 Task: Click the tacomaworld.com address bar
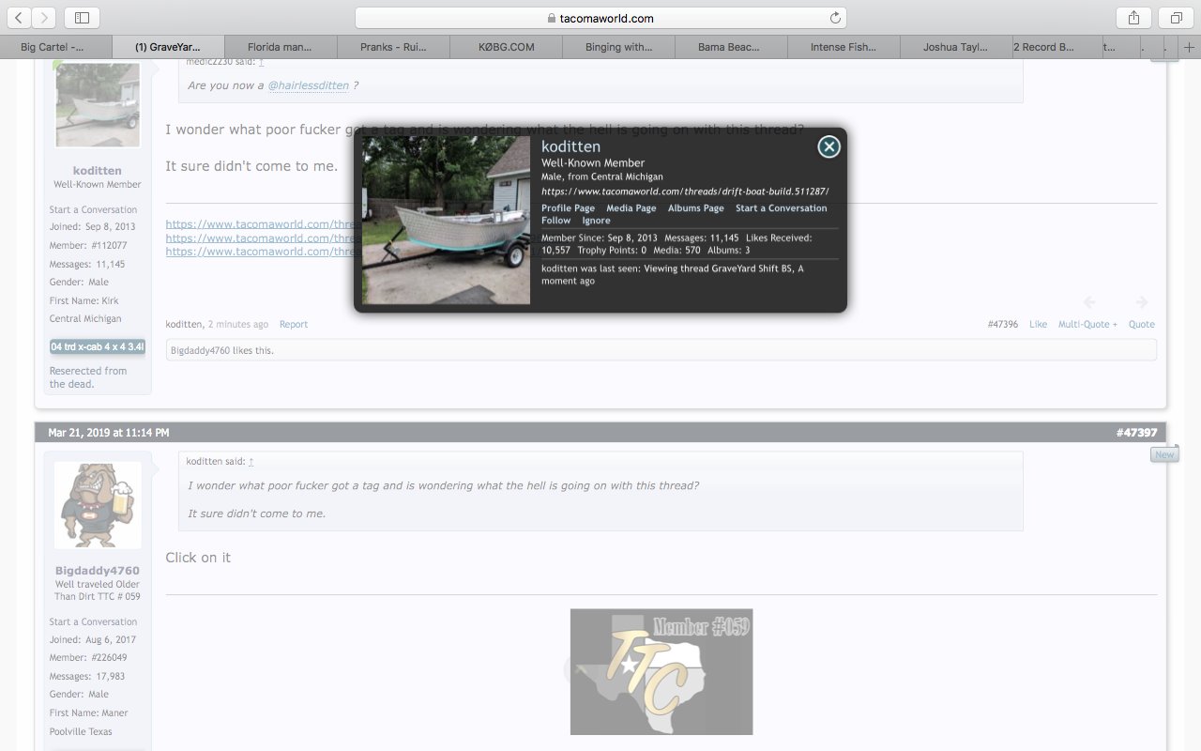[600, 18]
